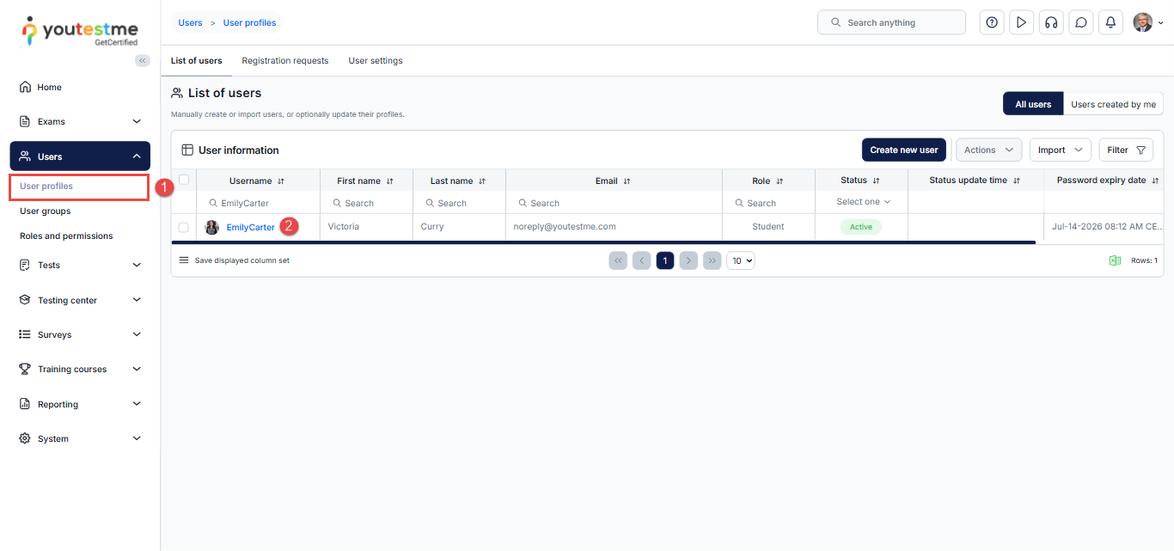Viewport: 1174px width, 551px height.
Task: Switch to All users view
Action: [x=1033, y=104]
